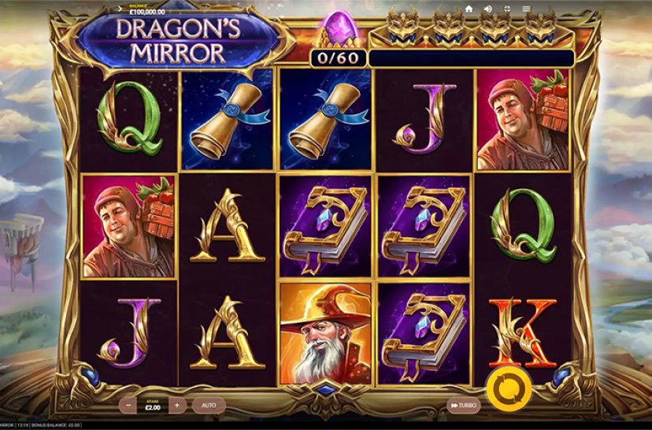The height and width of the screenshot is (430, 652).
Task: Increase stake with the plus button
Action: [177, 406]
